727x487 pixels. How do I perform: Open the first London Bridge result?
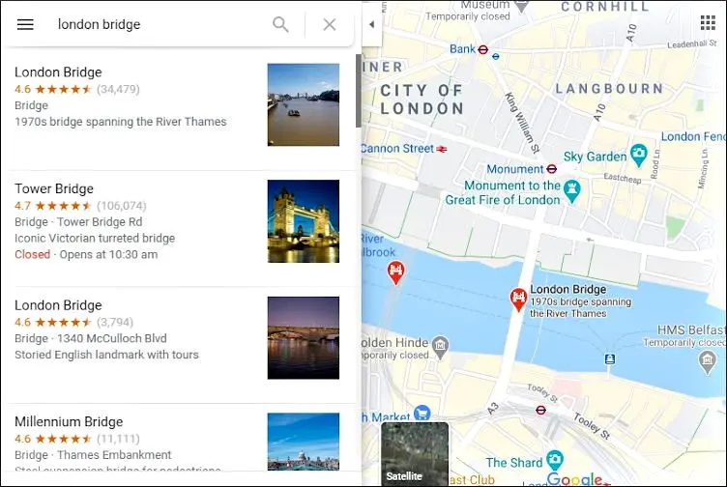58,72
